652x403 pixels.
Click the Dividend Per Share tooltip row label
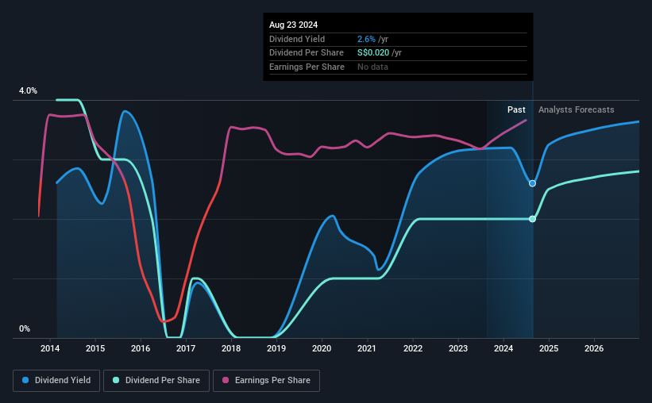[307, 53]
